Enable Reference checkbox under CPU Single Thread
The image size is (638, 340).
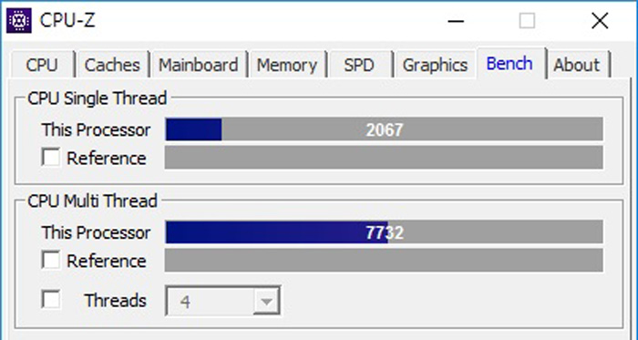click(51, 158)
